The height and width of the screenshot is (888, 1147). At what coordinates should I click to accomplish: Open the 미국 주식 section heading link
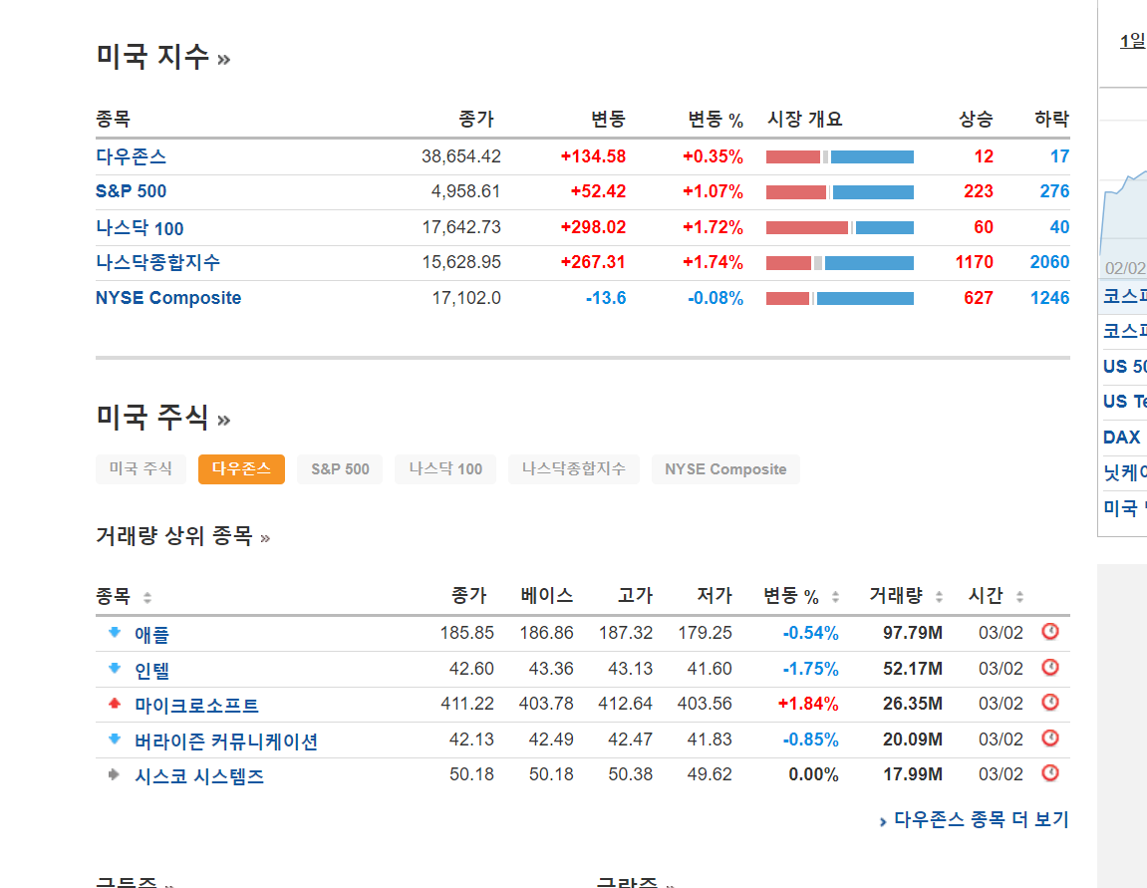coord(163,417)
